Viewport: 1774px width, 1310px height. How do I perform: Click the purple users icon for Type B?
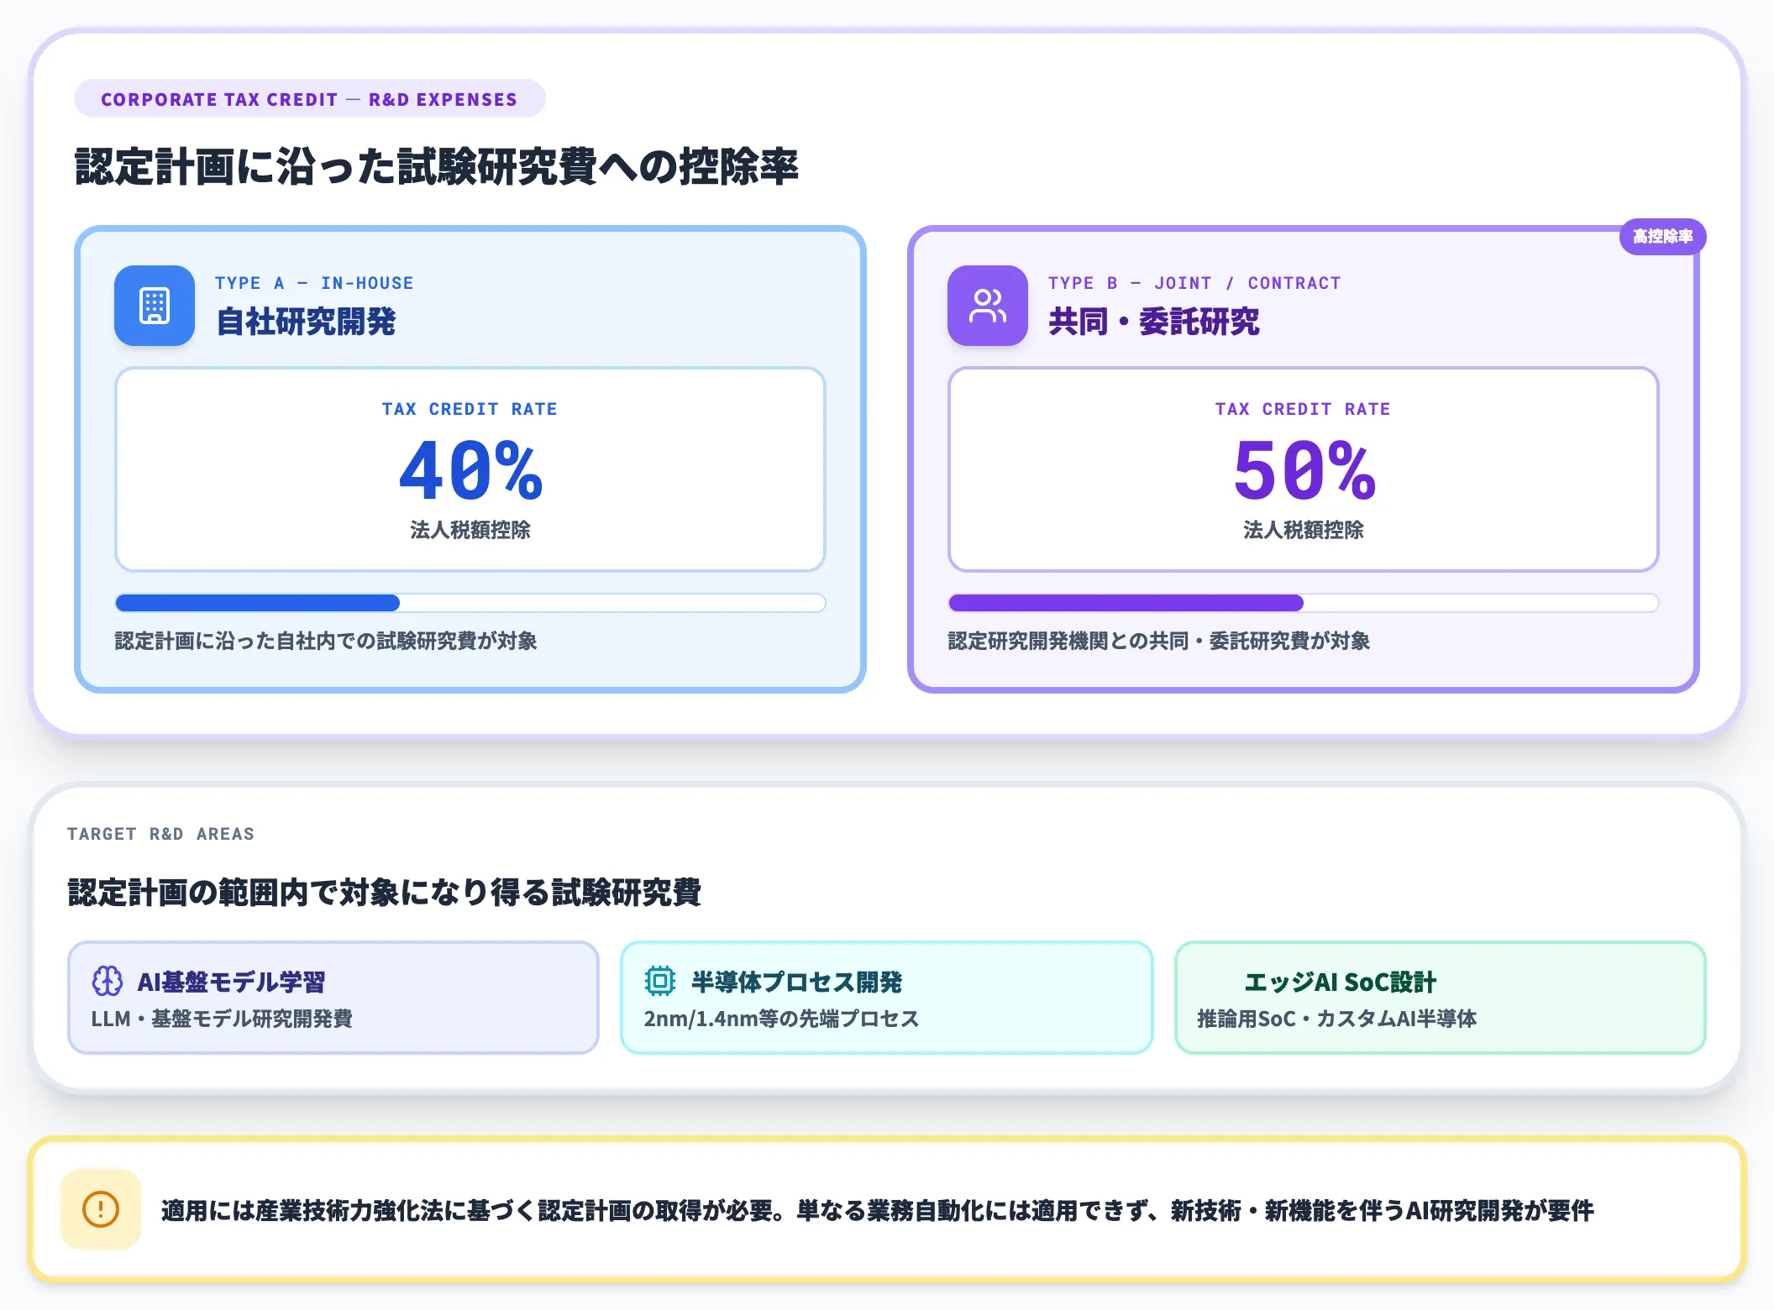click(x=988, y=306)
